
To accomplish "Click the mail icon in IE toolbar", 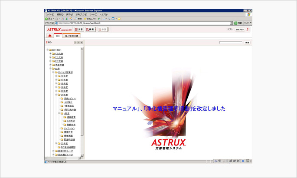I will 104,19.
